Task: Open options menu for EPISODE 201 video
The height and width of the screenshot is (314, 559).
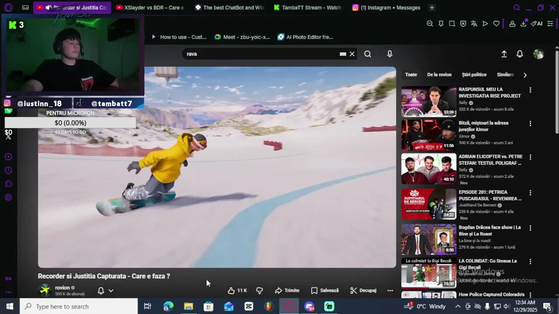Action: [530, 193]
